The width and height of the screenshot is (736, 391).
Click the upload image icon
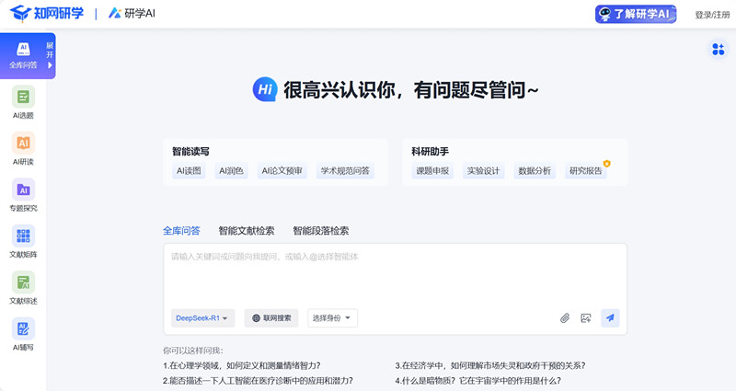(586, 318)
